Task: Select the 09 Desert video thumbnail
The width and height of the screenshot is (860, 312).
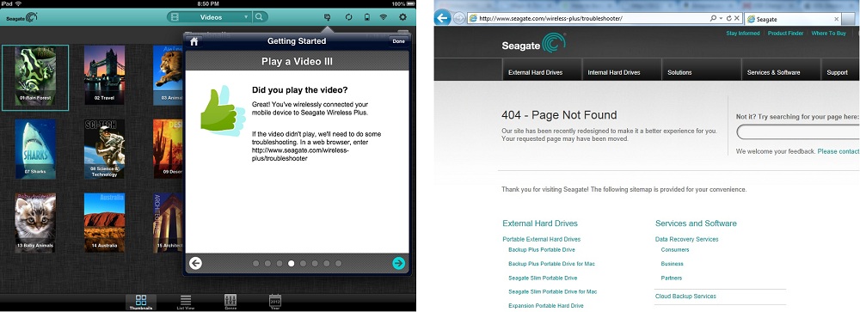Action: (x=169, y=149)
